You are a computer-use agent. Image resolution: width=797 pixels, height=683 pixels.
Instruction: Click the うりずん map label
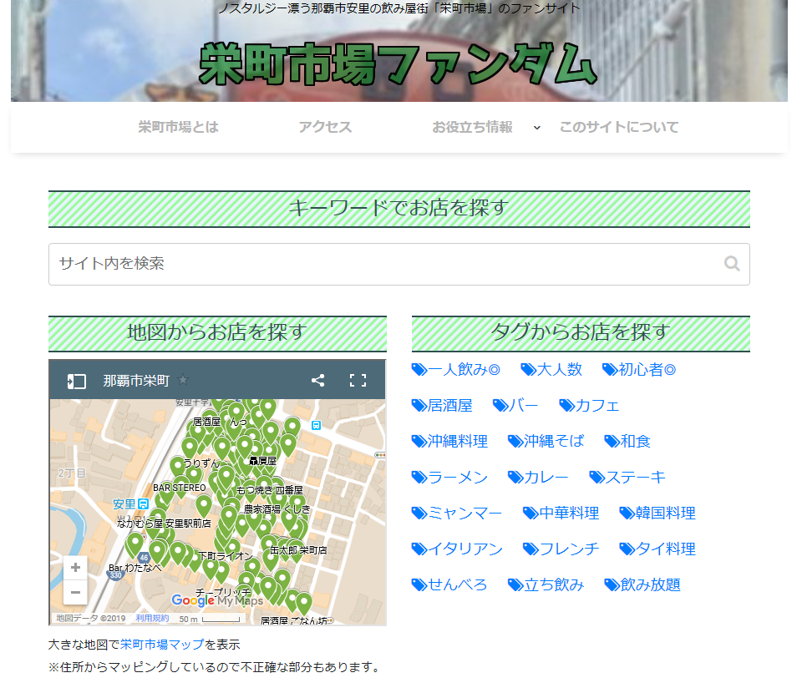coord(201,463)
